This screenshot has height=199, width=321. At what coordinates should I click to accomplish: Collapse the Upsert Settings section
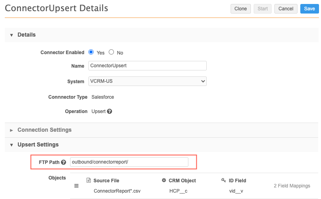coord(11,145)
